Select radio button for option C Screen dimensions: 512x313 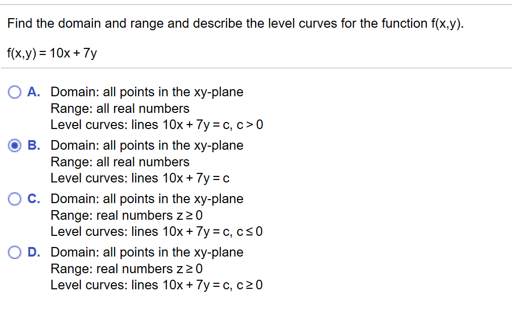coord(15,199)
